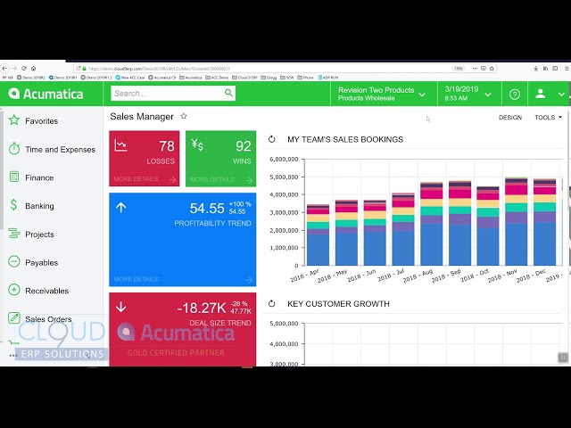Open More Details on the Wins tile
Image resolution: width=571 pixels, height=428 pixels.
coord(221,179)
